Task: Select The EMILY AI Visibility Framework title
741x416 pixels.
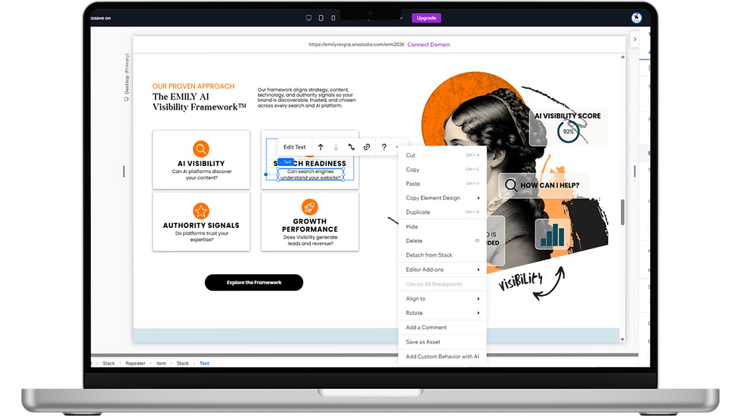Action: point(199,102)
